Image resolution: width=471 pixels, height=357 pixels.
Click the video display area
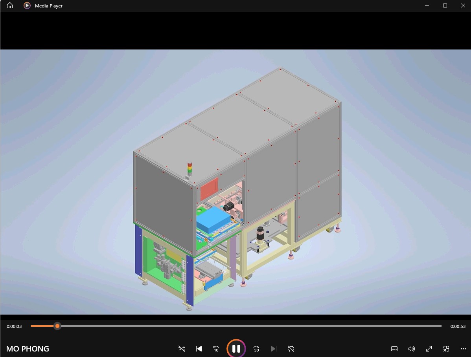pyautogui.click(x=236, y=181)
